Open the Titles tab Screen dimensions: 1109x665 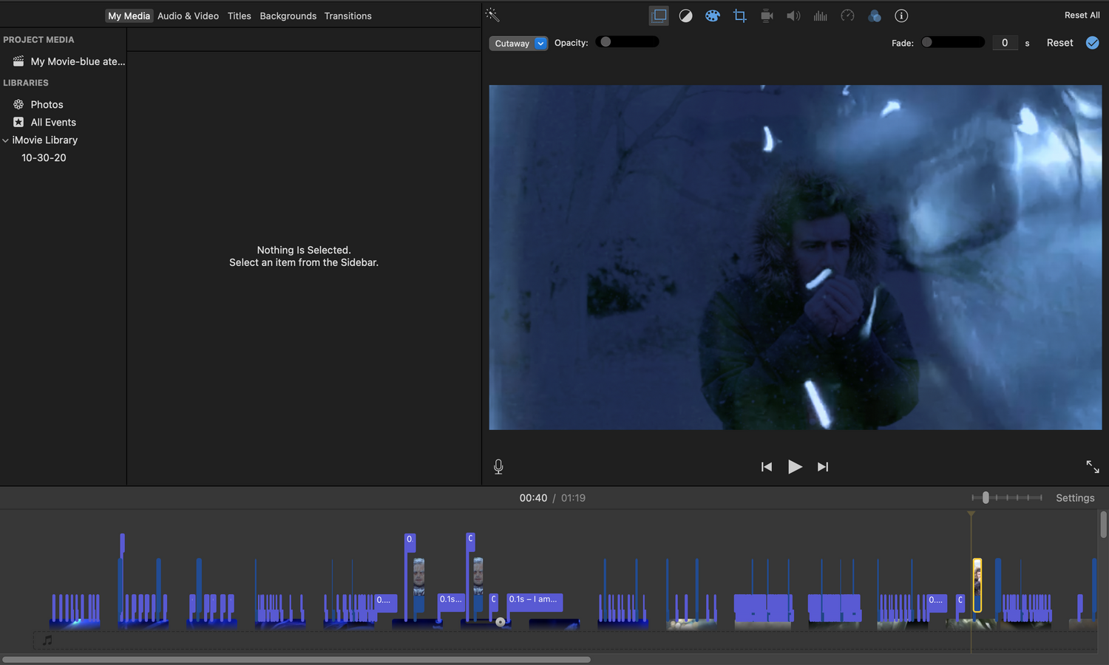click(239, 16)
